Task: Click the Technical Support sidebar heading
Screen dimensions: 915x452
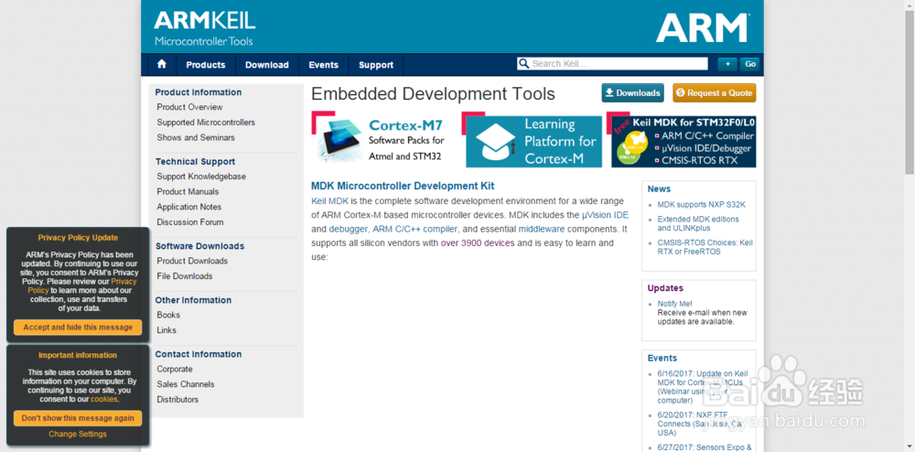Action: (195, 162)
